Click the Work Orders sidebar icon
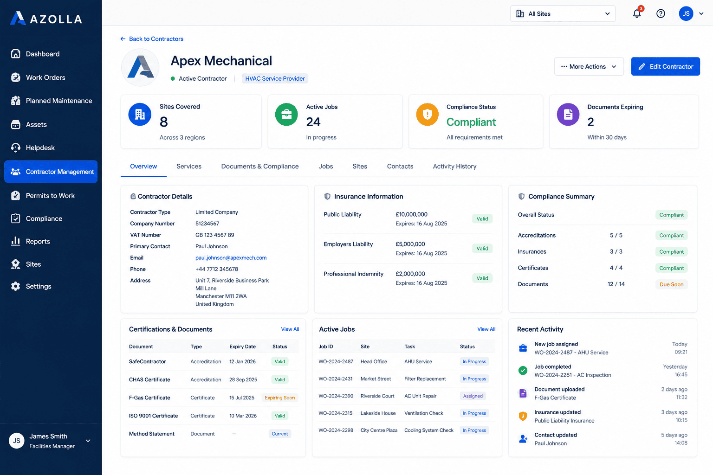This screenshot has height=475, width=713. [x=16, y=77]
